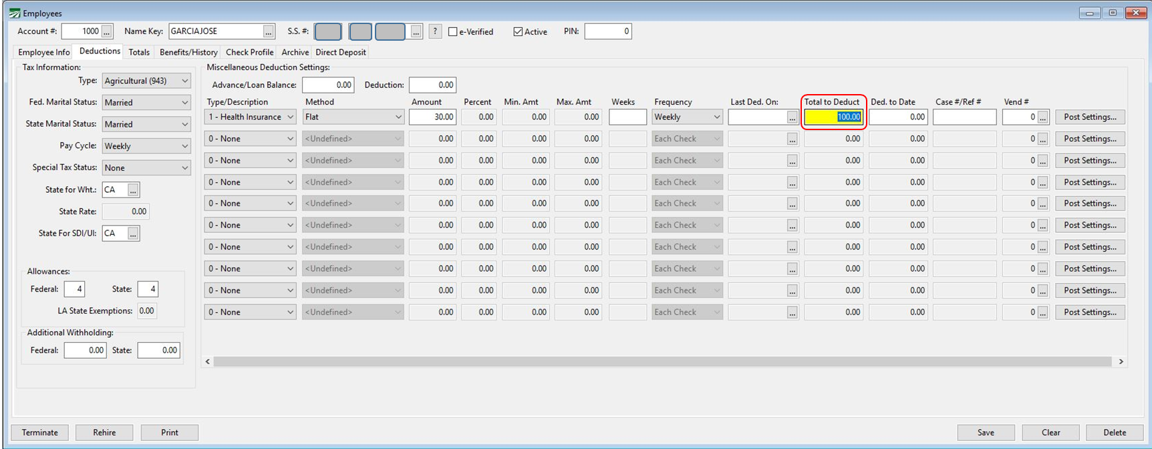Open State for Wht. lookup button
The image size is (1152, 449).
(133, 190)
